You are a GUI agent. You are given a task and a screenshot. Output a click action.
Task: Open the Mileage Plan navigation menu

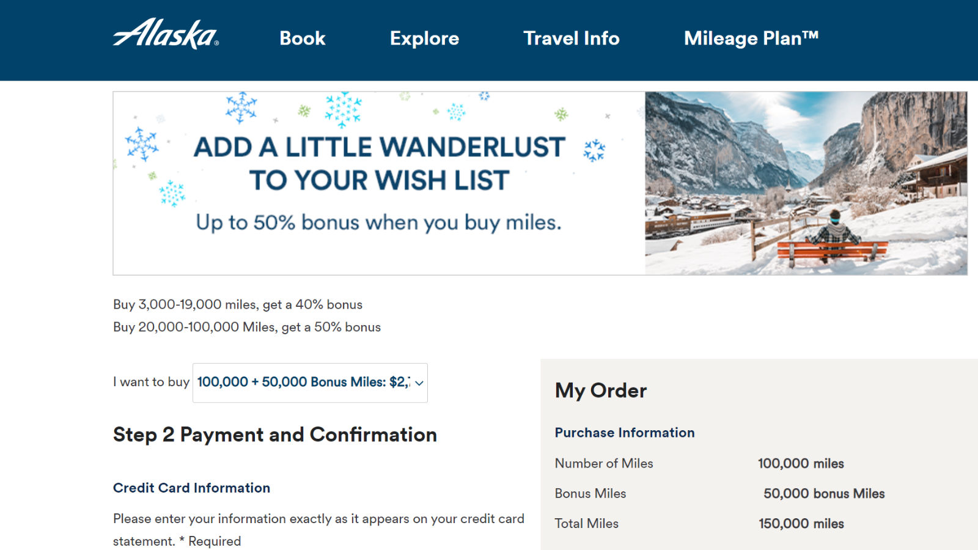[x=751, y=38]
